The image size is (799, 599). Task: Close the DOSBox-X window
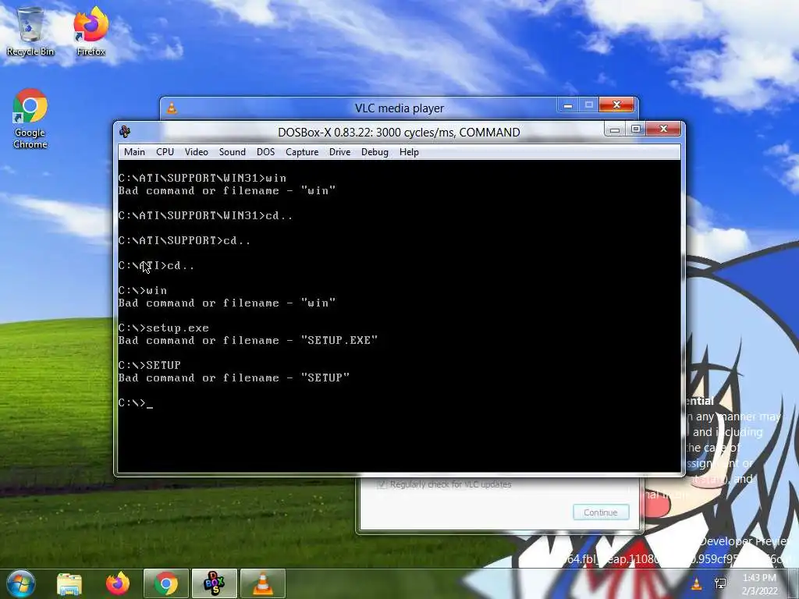(663, 129)
